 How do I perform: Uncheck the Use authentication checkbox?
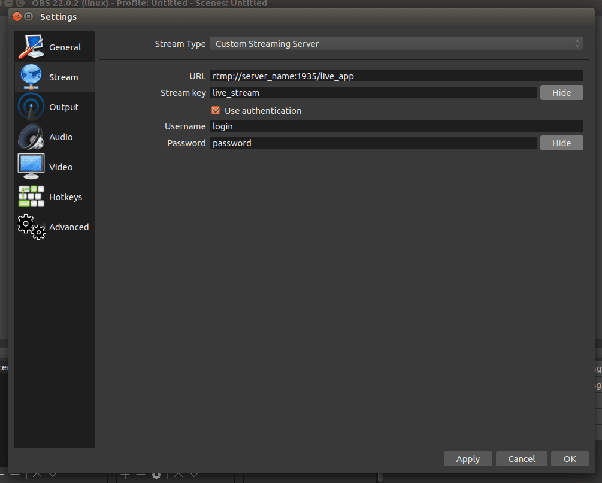pyautogui.click(x=216, y=111)
